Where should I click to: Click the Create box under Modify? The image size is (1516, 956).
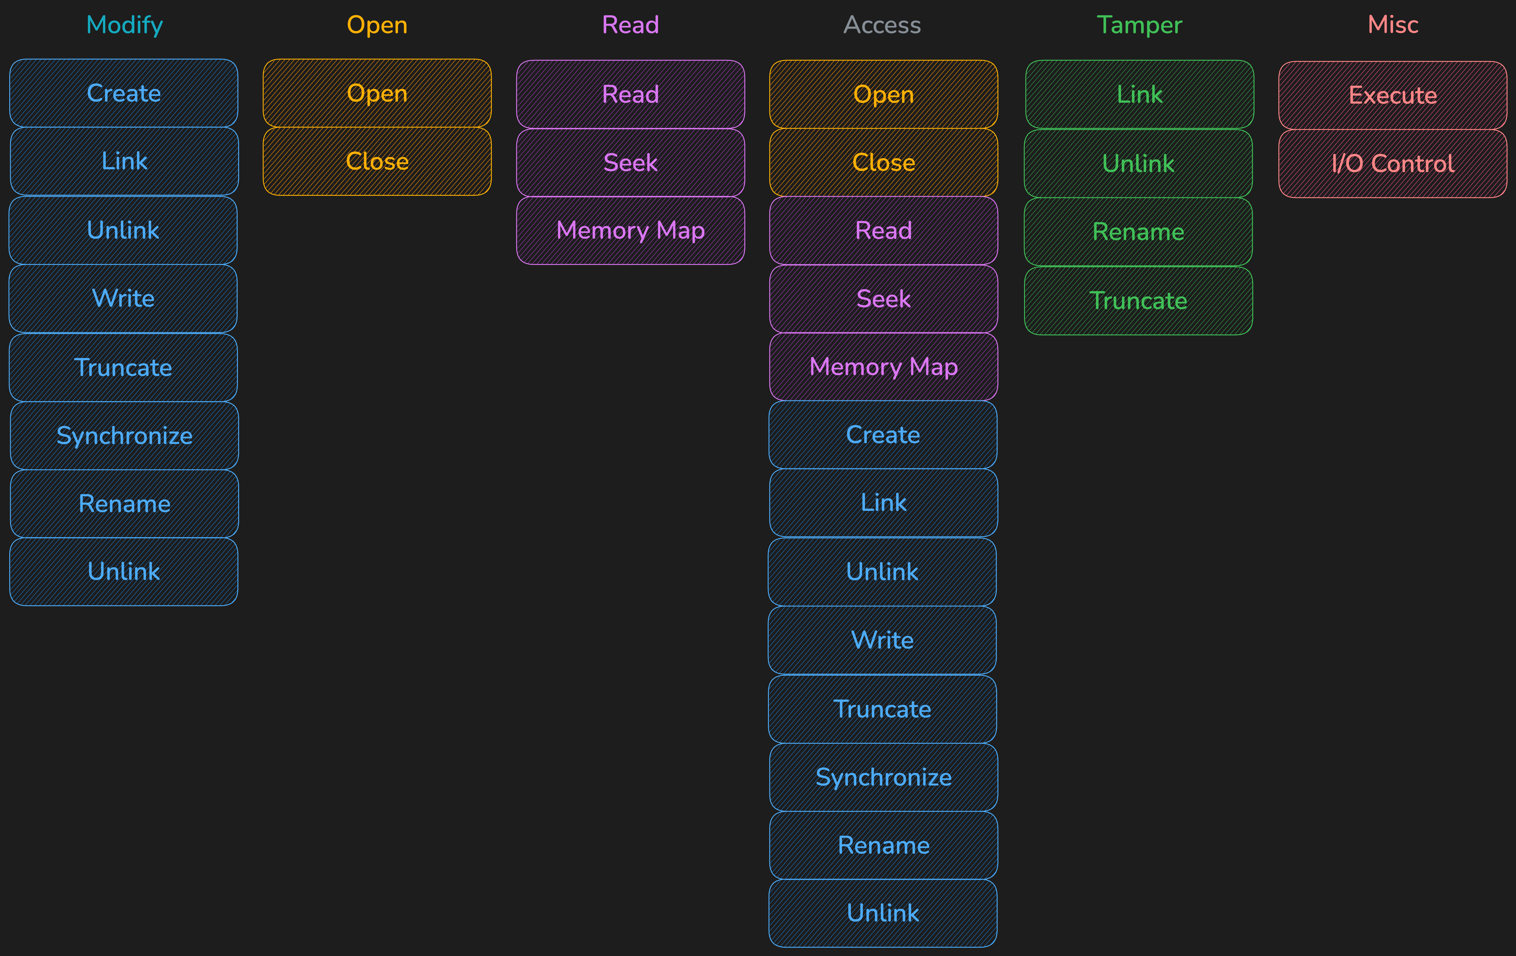coord(123,93)
